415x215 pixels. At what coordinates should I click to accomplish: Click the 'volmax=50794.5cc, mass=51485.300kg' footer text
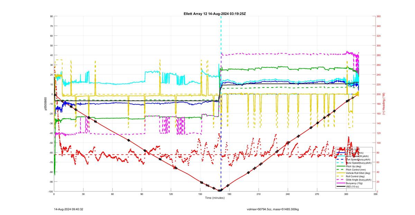click(x=273, y=209)
